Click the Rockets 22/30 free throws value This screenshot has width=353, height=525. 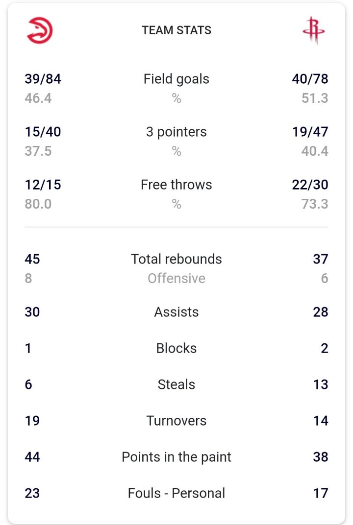310,185
